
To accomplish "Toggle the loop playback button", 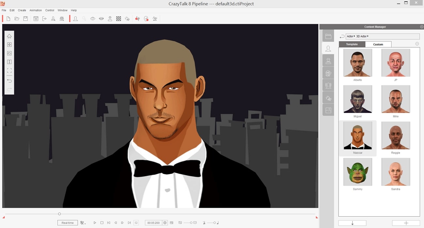I will [x=136, y=223].
